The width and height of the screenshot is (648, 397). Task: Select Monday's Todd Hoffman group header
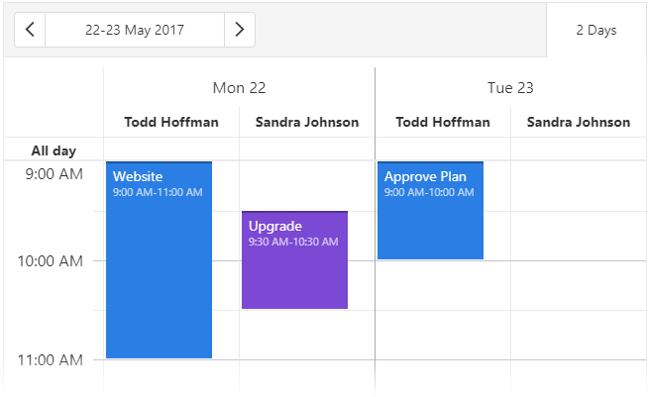coord(171,123)
